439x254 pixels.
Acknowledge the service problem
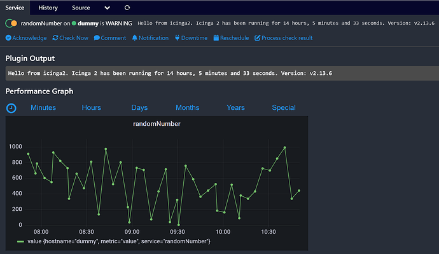(26, 38)
